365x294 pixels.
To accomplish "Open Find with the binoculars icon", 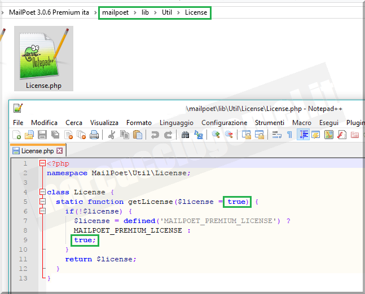I will pos(185,135).
